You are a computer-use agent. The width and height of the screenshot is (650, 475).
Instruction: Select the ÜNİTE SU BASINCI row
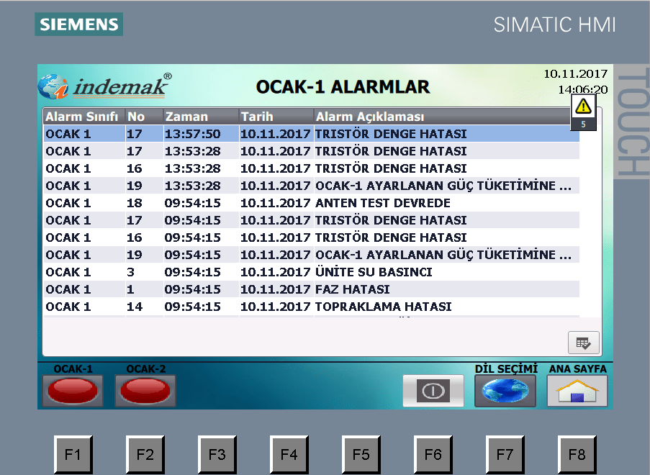(311, 272)
